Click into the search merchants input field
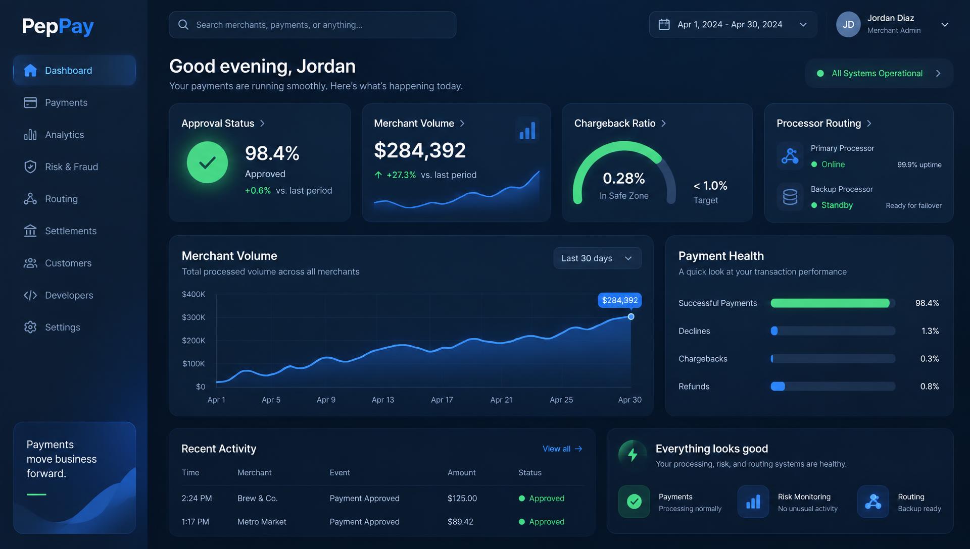Viewport: 970px width, 549px height. pos(312,25)
